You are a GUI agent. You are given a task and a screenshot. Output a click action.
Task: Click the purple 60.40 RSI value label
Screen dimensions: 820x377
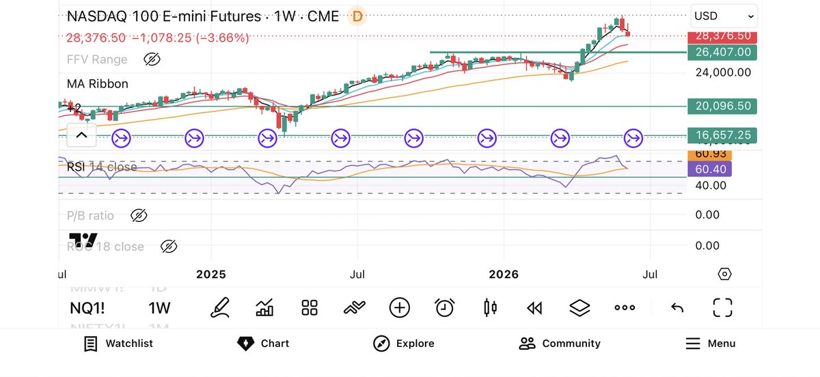click(710, 169)
